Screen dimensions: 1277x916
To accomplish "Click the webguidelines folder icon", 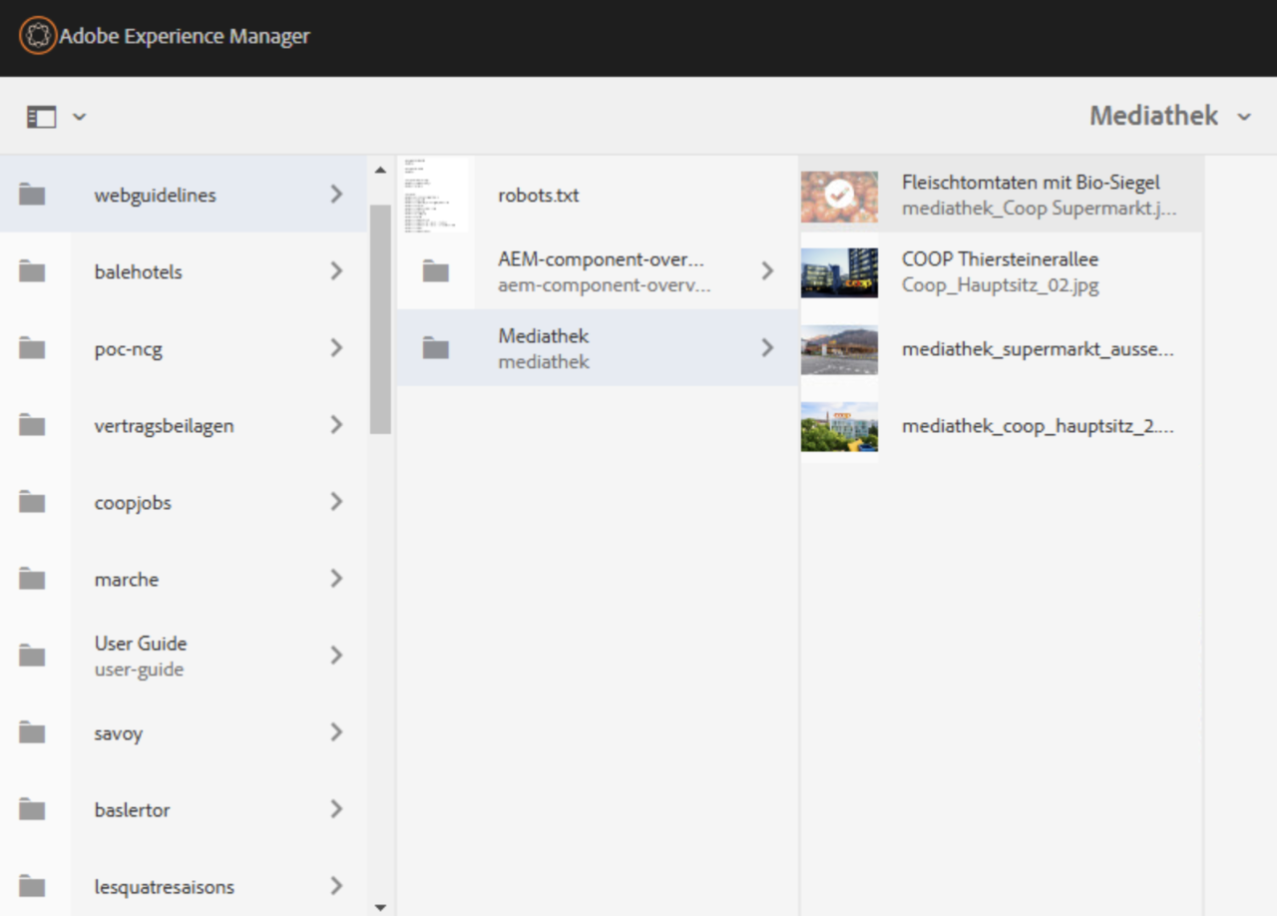I will (x=32, y=195).
